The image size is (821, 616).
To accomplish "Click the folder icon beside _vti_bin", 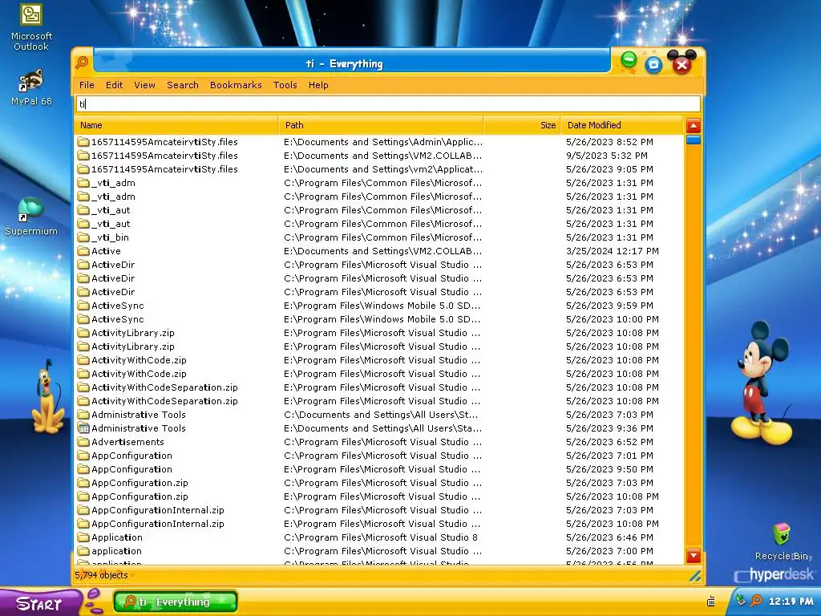I will click(83, 237).
